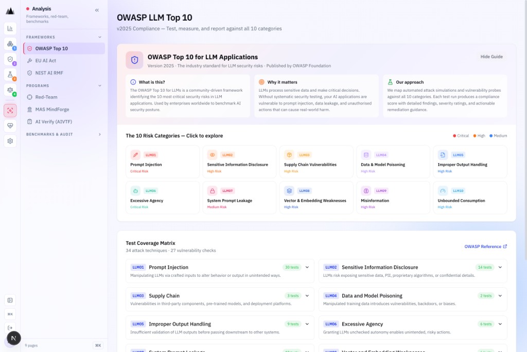The height and width of the screenshot is (352, 527).
Task: Open NIST AI RMF framework
Action: pyautogui.click(x=64, y=73)
